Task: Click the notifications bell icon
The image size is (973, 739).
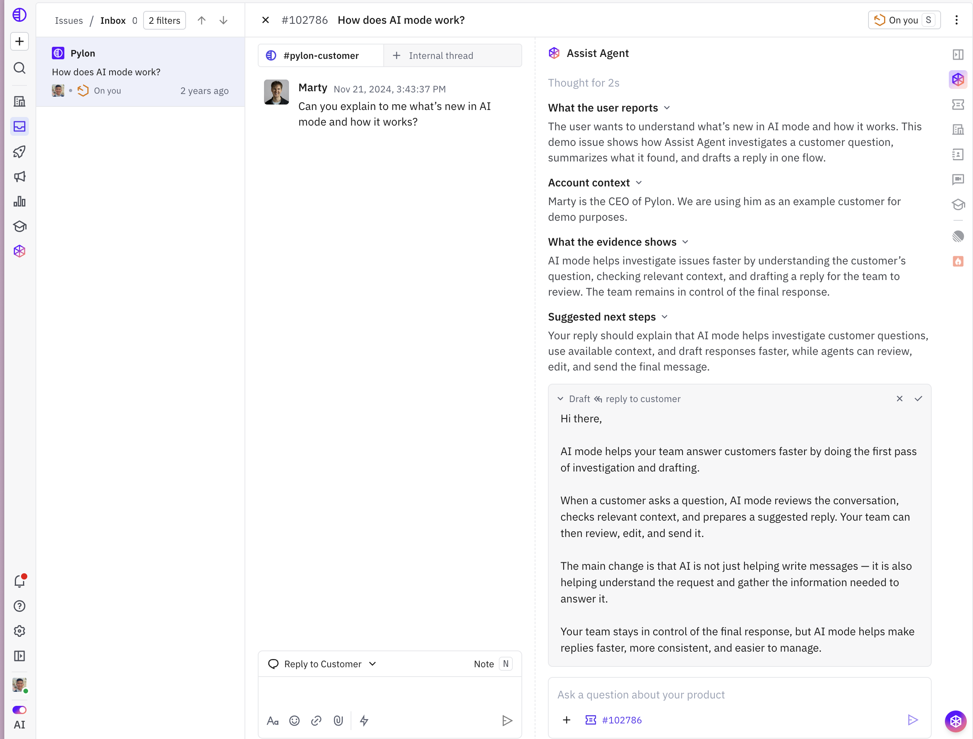Action: point(19,581)
